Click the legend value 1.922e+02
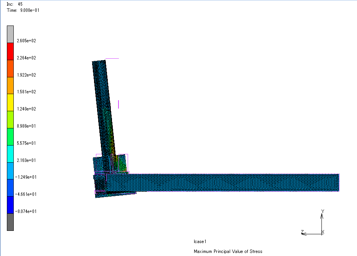This screenshot has width=357, height=256. click(26, 75)
